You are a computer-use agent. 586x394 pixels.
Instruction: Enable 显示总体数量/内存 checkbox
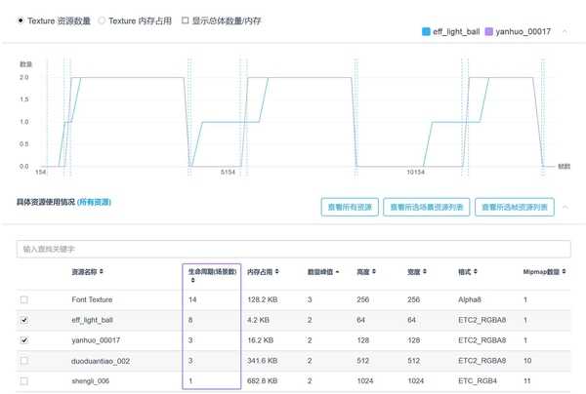[185, 20]
